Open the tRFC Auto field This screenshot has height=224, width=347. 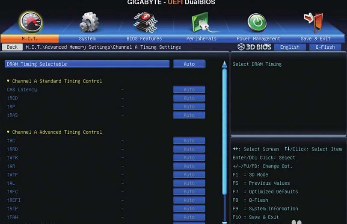(x=189, y=192)
